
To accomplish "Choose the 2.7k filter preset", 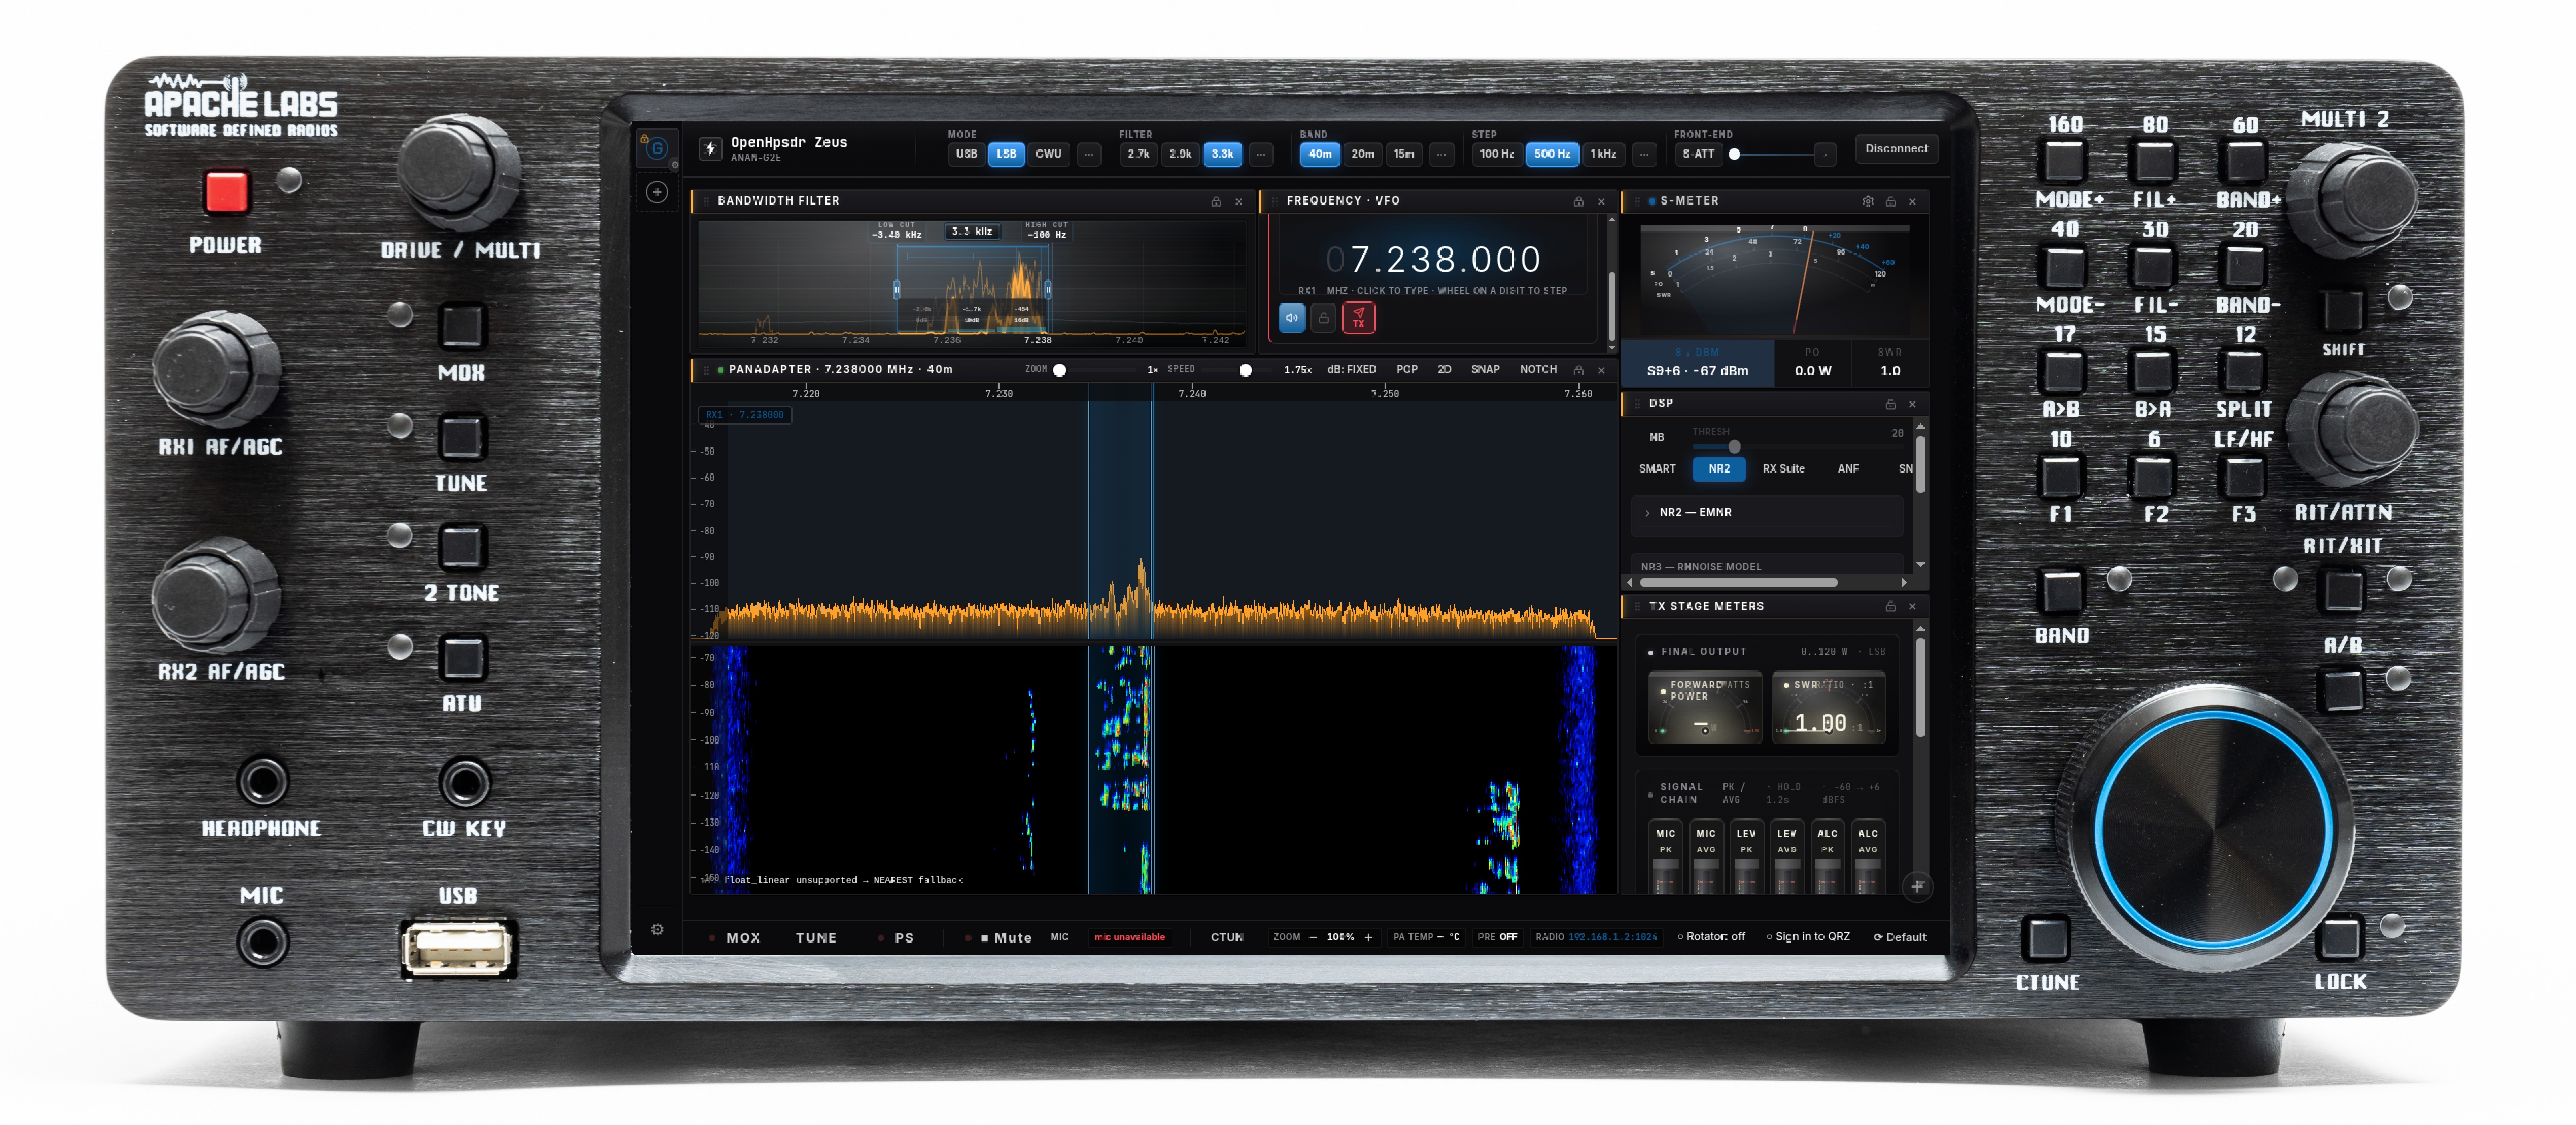I will point(1138,154).
